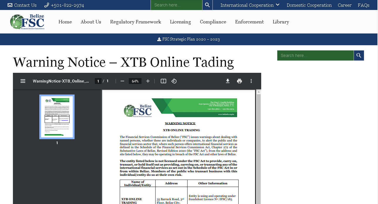
Task: Click the envelope icon next to Contact Us
Action: (10, 5)
